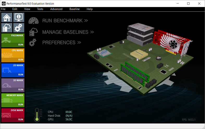The image size is (205, 129).
Task: Click the PREFERENCES link
Action: coord(62,42)
